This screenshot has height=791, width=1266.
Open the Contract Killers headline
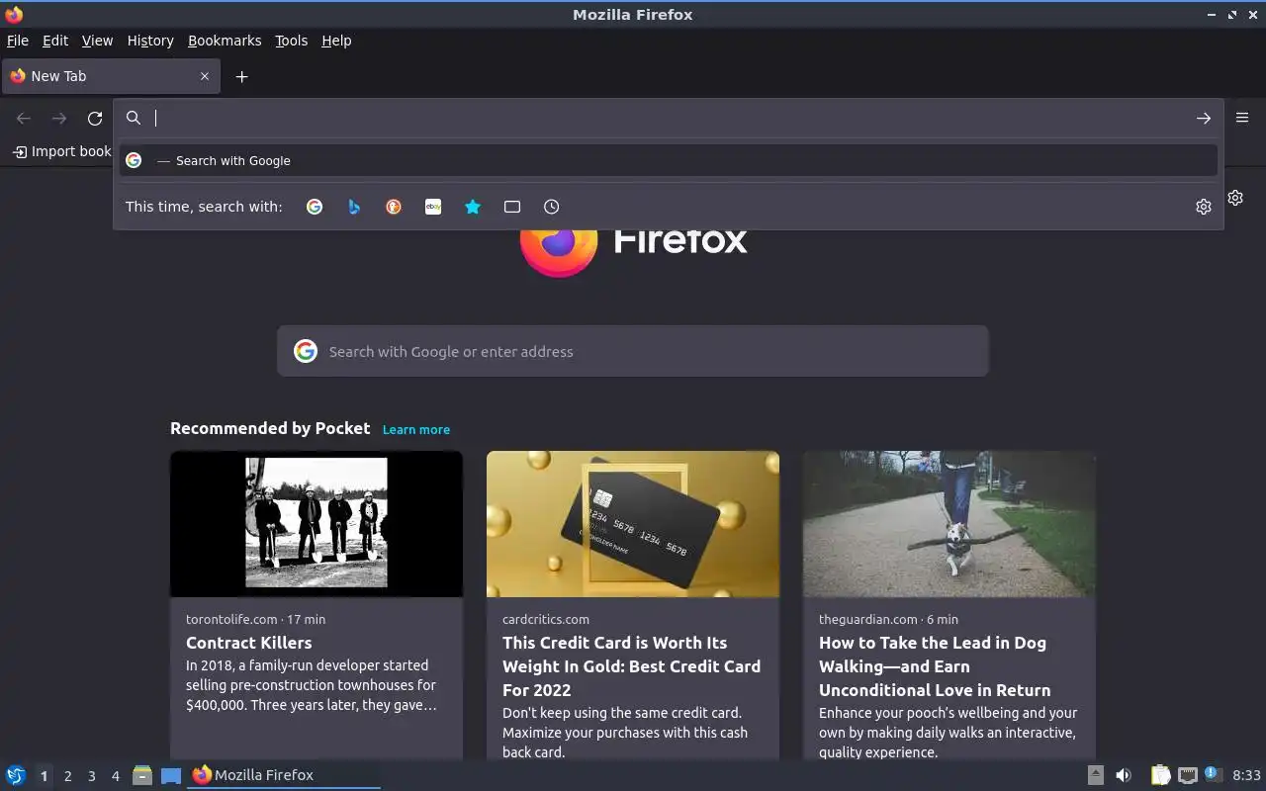(x=248, y=643)
